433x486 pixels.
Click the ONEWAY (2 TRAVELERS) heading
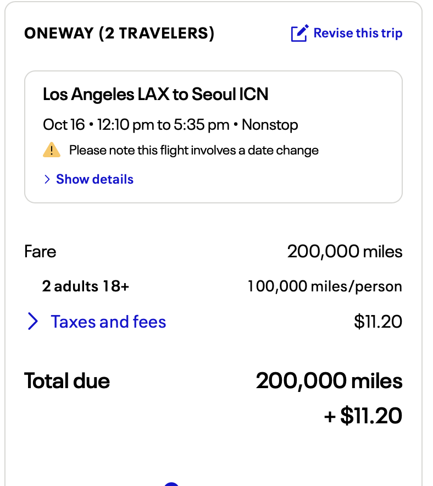tap(119, 34)
